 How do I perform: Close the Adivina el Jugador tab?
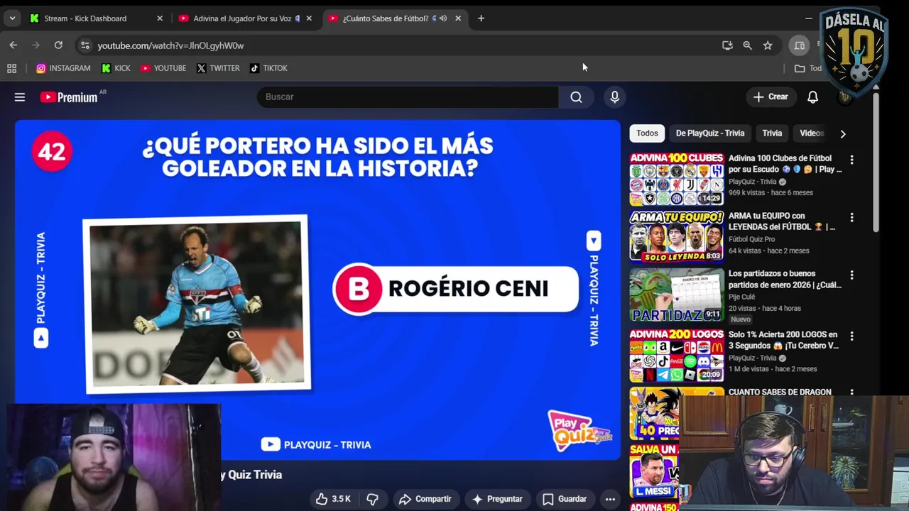click(309, 18)
